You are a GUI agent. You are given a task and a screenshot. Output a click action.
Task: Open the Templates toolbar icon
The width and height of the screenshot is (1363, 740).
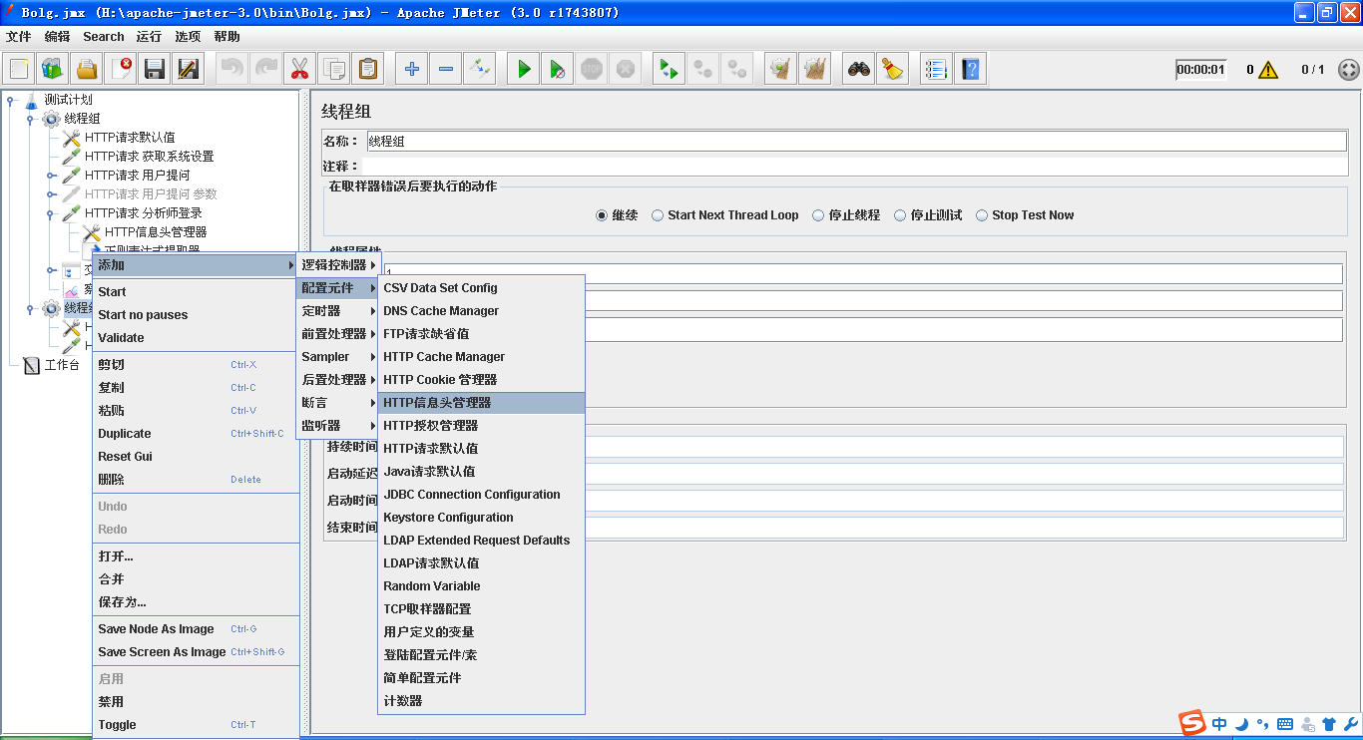(53, 69)
